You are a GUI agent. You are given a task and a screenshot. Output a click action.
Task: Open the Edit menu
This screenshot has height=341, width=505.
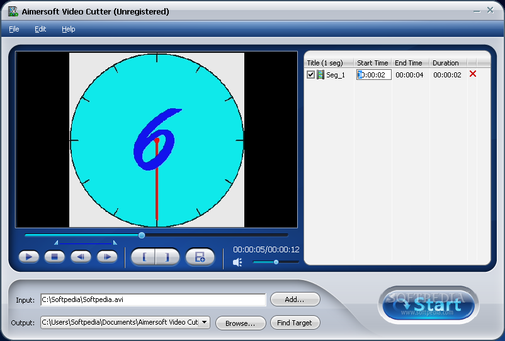coord(40,30)
